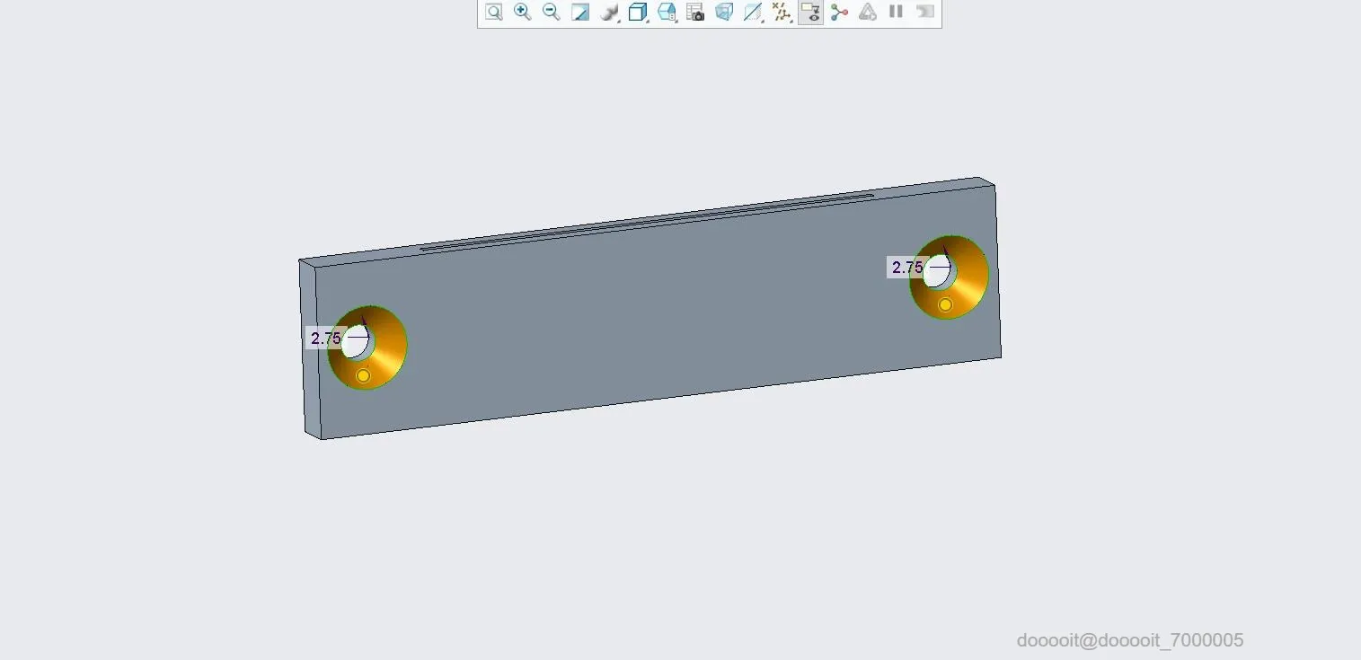The width and height of the screenshot is (1361, 660).
Task: Click the Annotation Display icon
Action: 810,12
